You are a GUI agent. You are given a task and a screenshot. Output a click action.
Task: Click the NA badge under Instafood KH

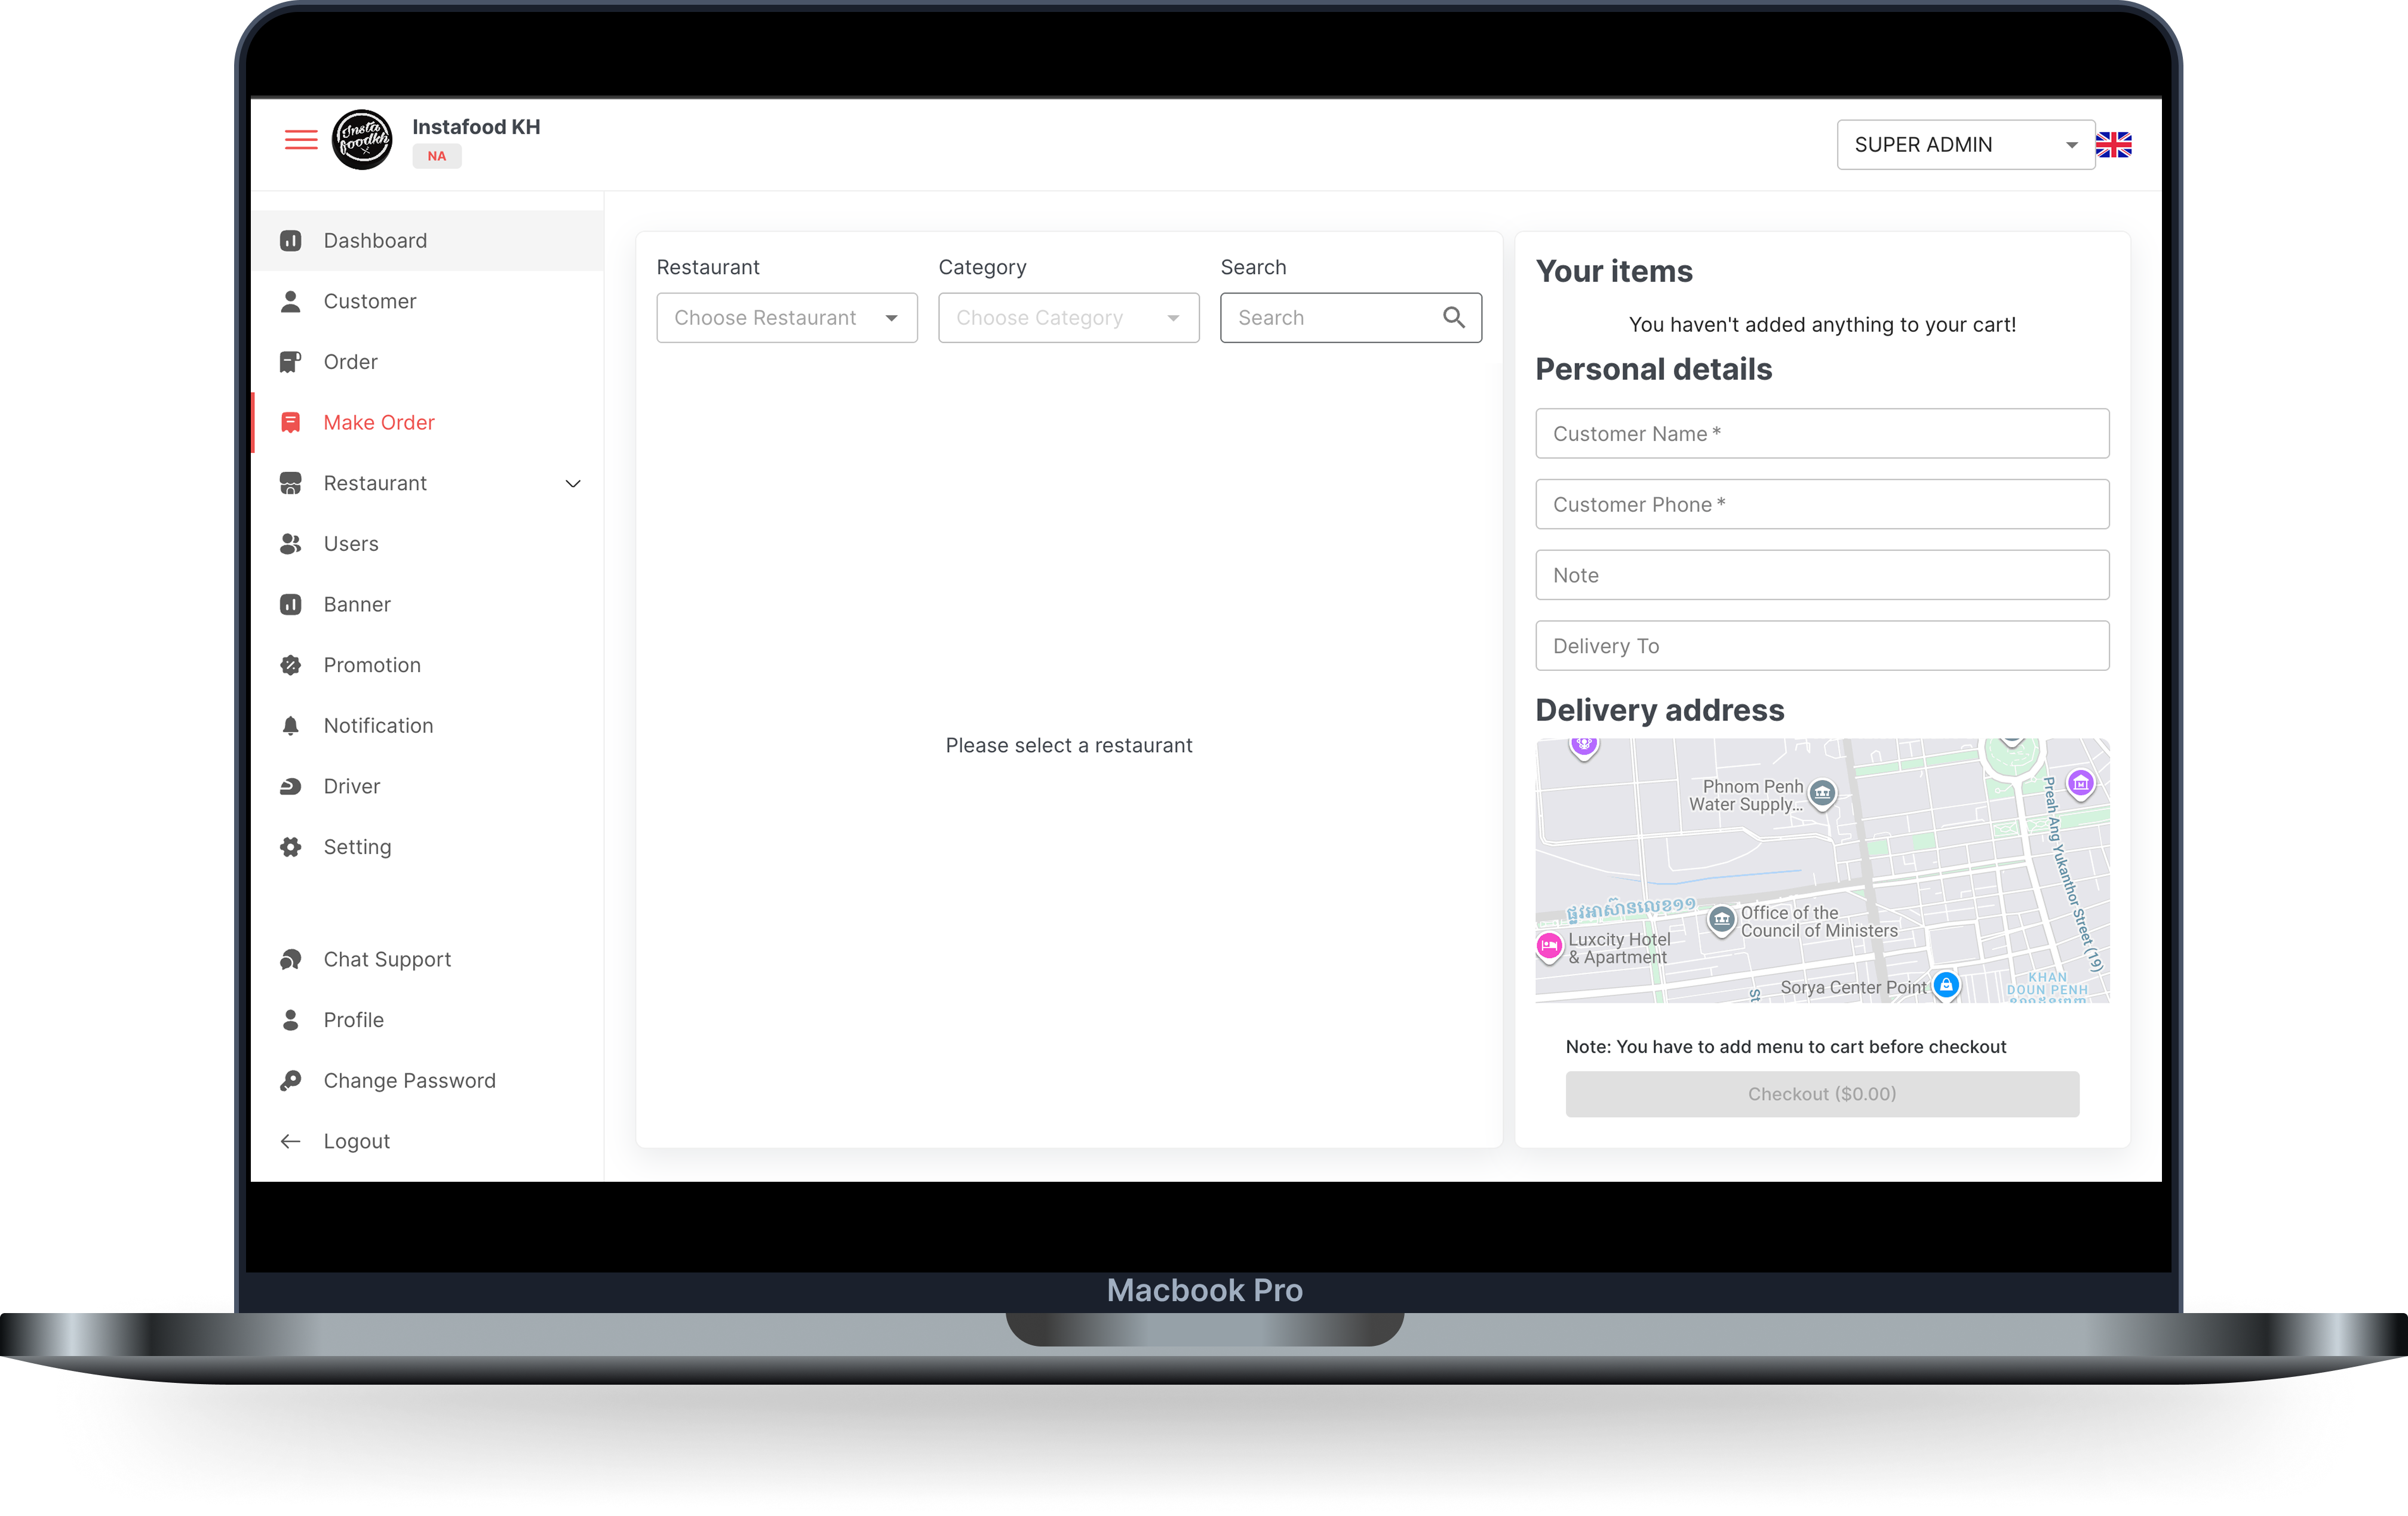pos(437,157)
